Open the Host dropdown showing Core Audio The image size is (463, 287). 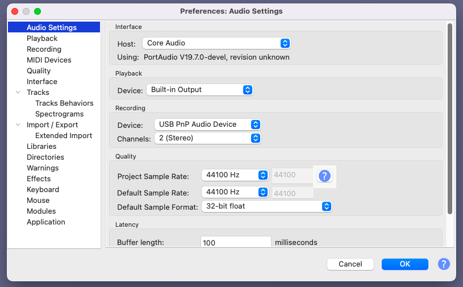(216, 43)
